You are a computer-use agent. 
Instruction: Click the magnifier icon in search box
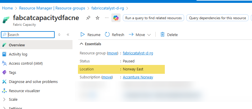coord(5,35)
